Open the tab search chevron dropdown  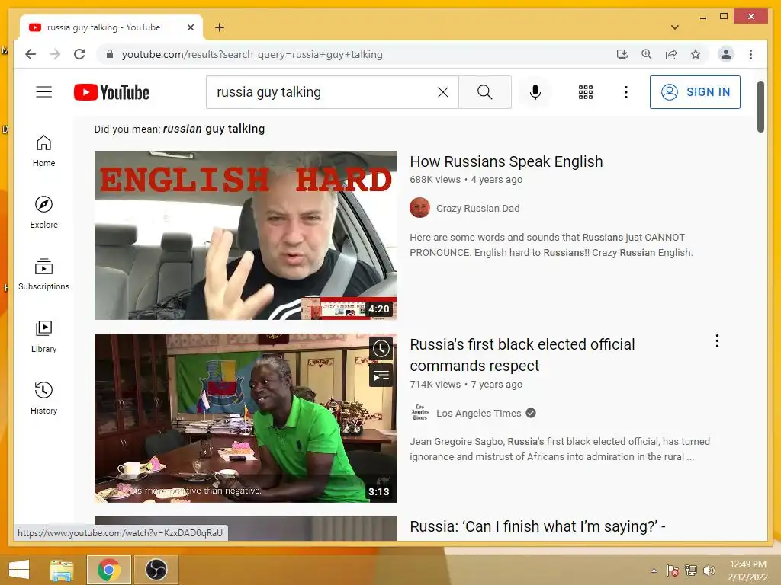coord(675,27)
